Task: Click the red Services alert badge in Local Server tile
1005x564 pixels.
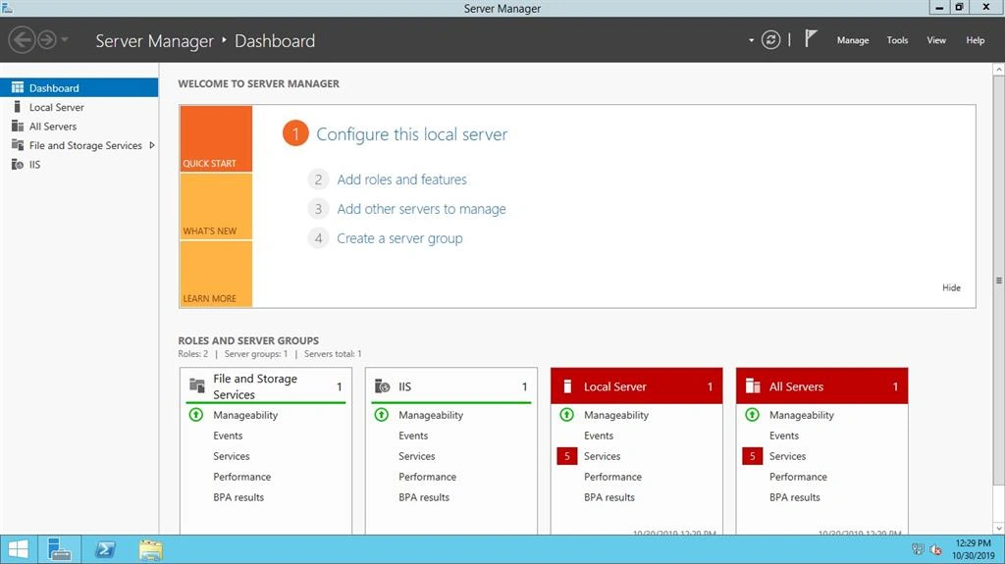Action: (x=566, y=456)
